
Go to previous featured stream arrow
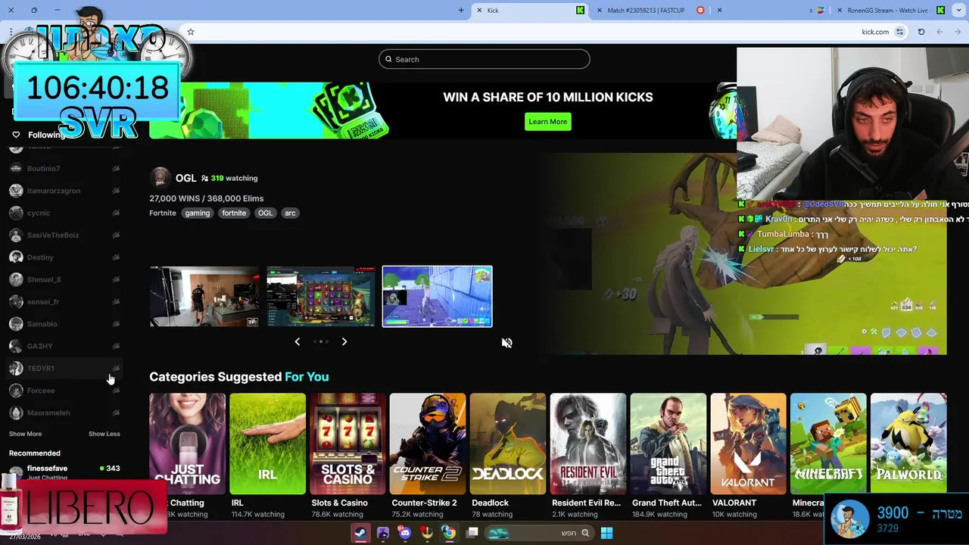297,341
